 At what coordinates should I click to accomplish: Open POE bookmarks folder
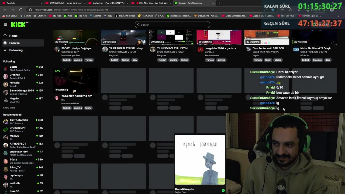coord(160,16)
